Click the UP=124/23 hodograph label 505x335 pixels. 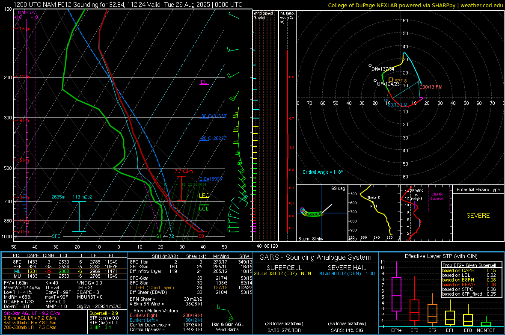tap(388, 84)
